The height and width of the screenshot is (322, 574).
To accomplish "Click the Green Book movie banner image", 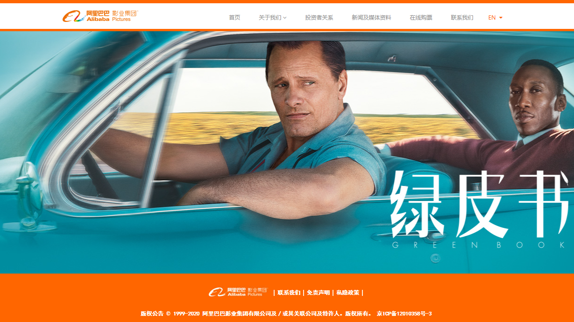I will pos(287,152).
